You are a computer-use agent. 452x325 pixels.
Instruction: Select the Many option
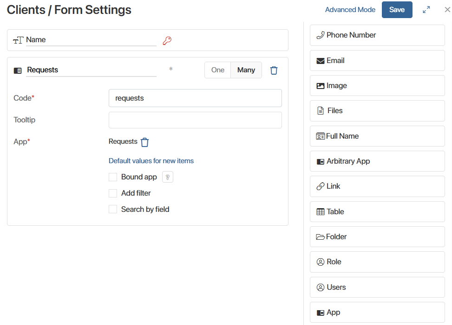point(246,70)
